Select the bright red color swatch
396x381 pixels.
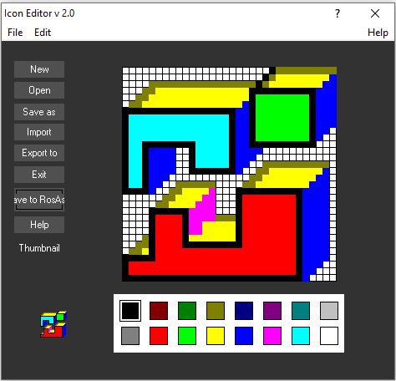[x=159, y=336]
